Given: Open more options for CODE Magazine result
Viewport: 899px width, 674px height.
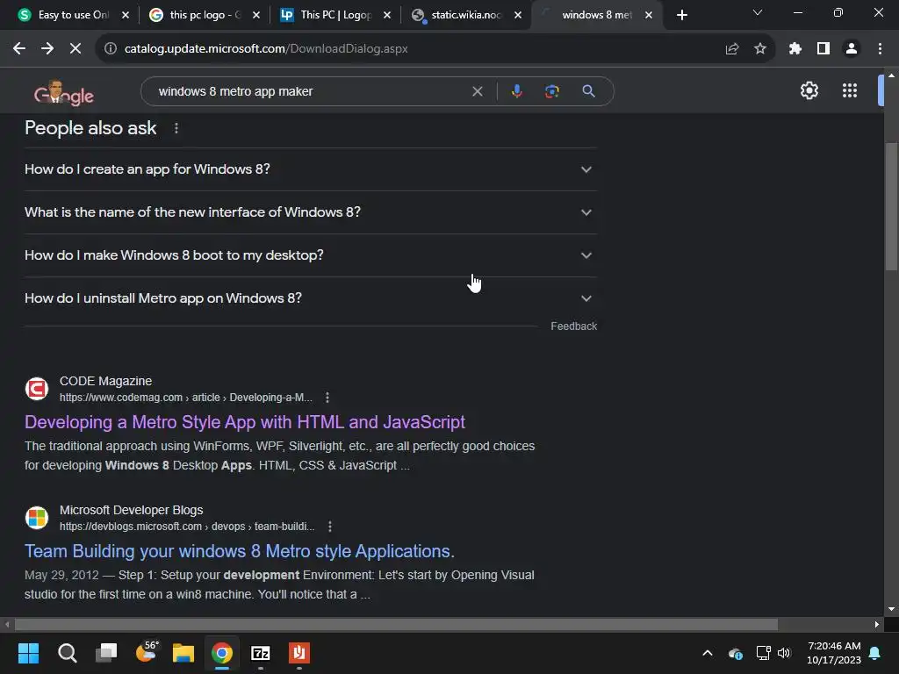Looking at the screenshot, I should point(327,398).
